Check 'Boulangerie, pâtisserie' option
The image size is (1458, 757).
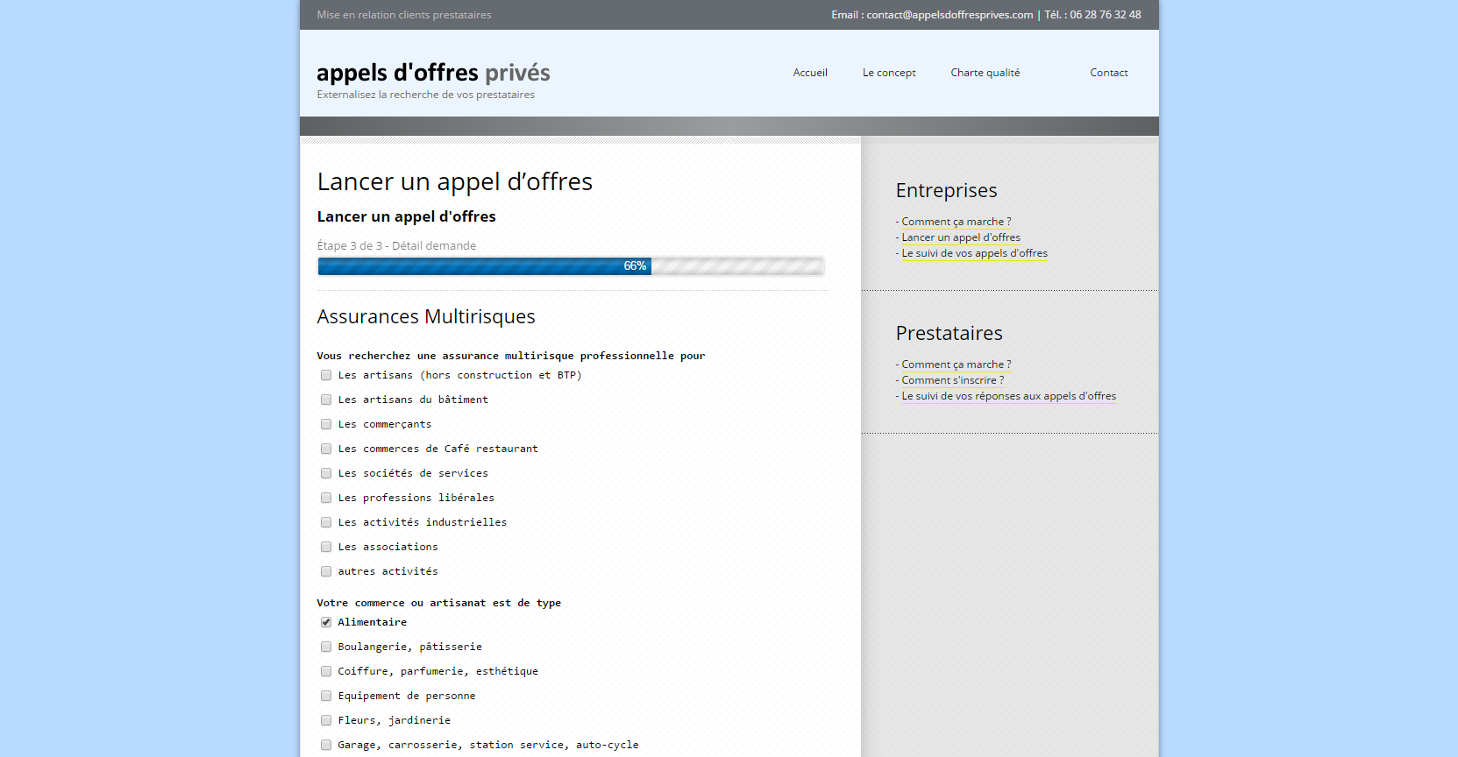pyautogui.click(x=326, y=647)
